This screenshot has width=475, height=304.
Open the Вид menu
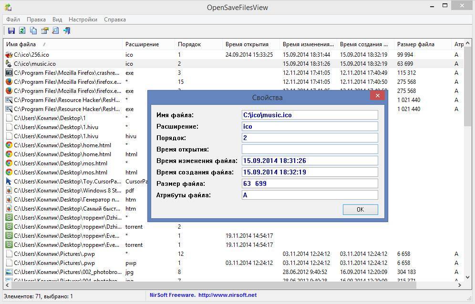[x=57, y=20]
